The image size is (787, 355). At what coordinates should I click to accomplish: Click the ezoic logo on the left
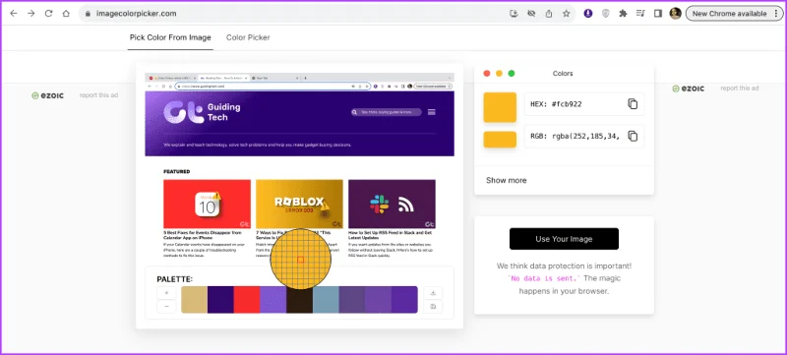coord(47,95)
